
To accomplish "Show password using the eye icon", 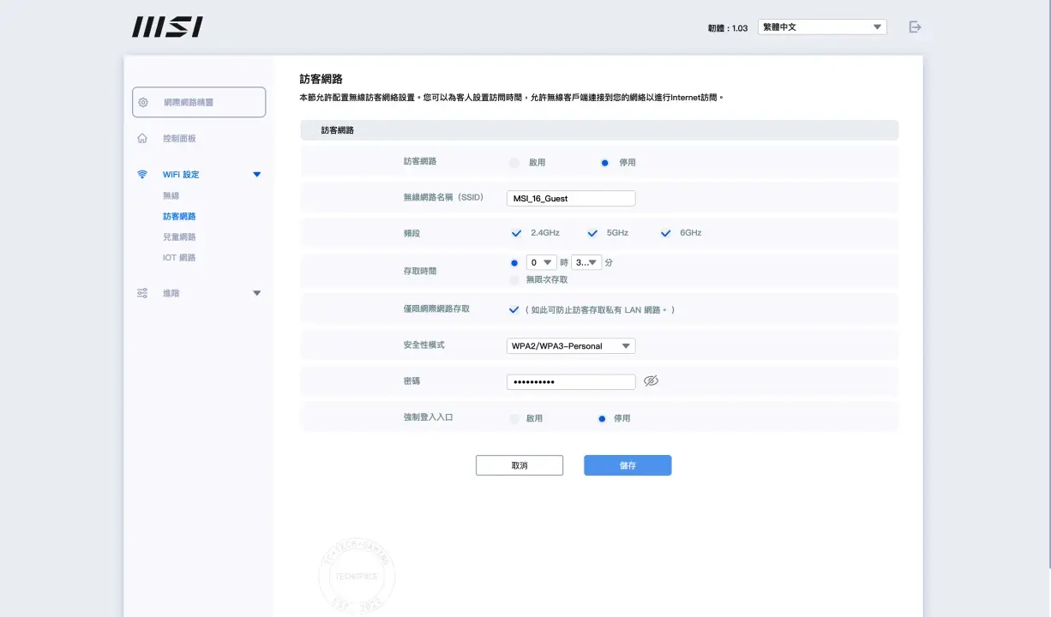I will (x=651, y=381).
